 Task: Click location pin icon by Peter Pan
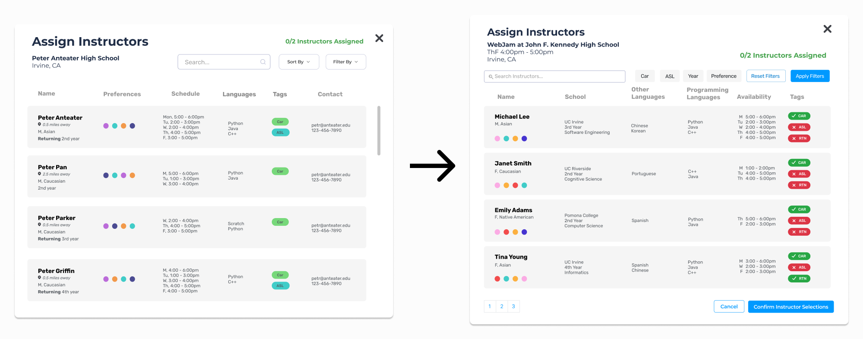point(39,174)
